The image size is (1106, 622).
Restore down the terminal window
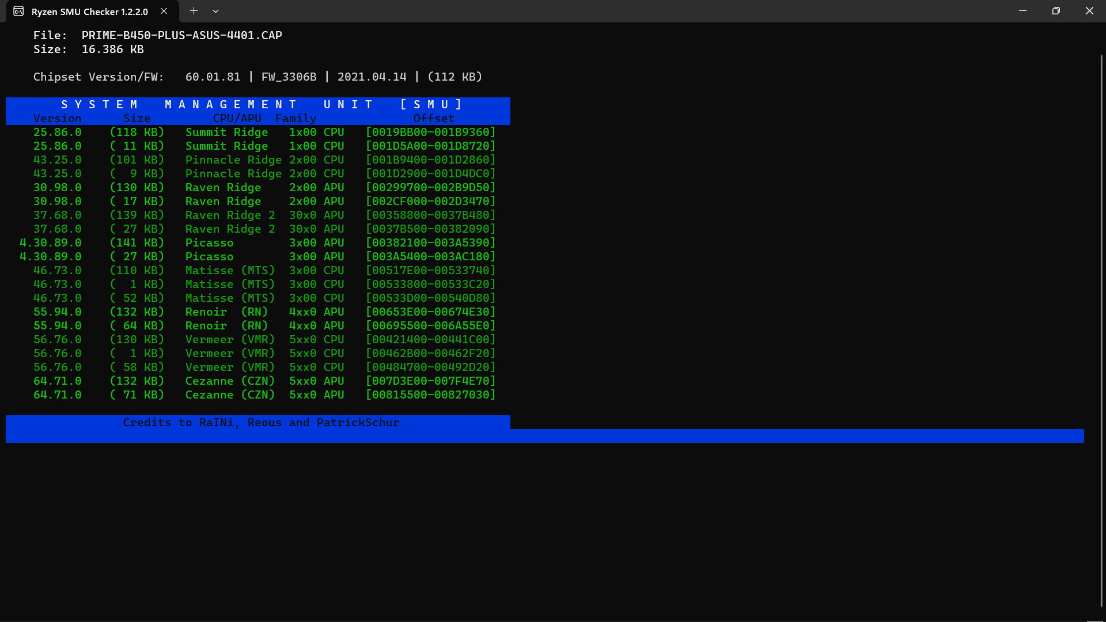(1056, 11)
